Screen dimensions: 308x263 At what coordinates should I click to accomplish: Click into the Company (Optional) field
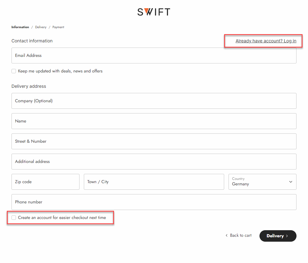tap(154, 101)
